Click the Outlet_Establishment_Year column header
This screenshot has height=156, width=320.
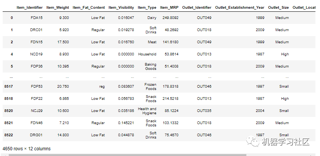click(240, 8)
